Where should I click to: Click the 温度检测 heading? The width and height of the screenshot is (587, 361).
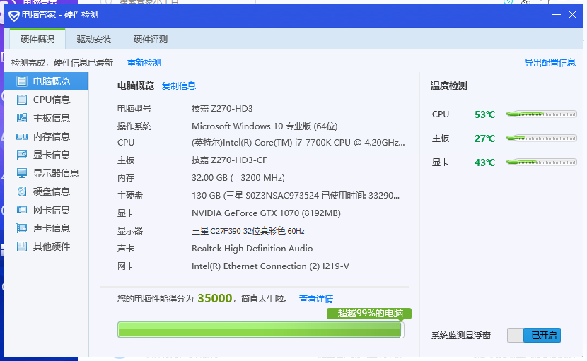click(449, 86)
